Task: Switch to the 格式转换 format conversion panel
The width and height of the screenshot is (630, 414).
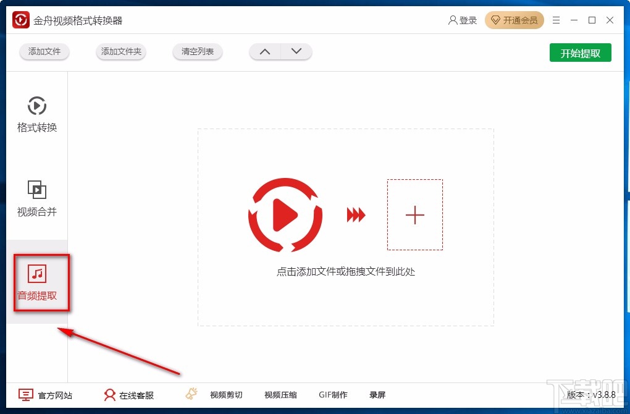Action: (36, 114)
